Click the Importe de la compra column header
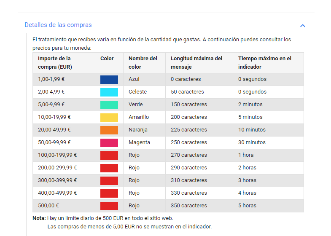 [x=54, y=62]
